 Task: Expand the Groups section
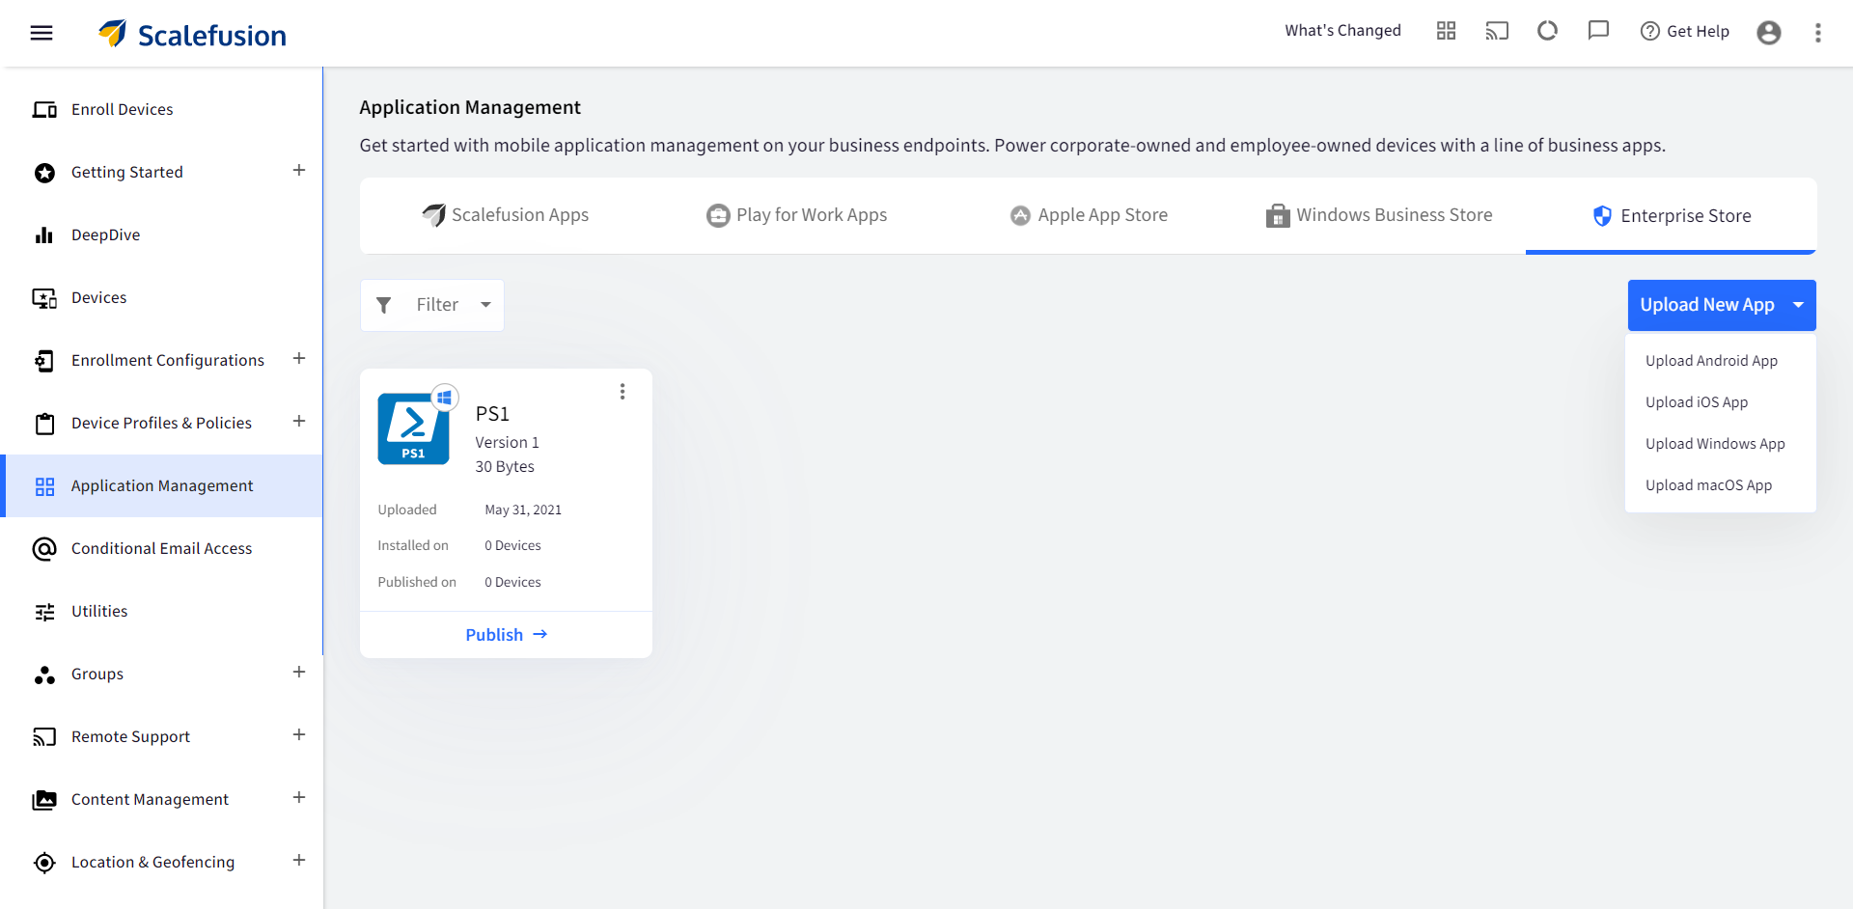click(299, 672)
